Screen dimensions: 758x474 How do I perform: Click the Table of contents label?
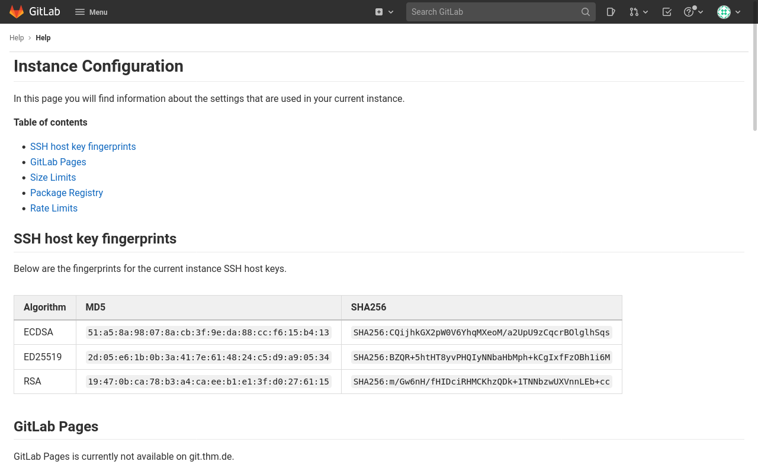coord(50,122)
